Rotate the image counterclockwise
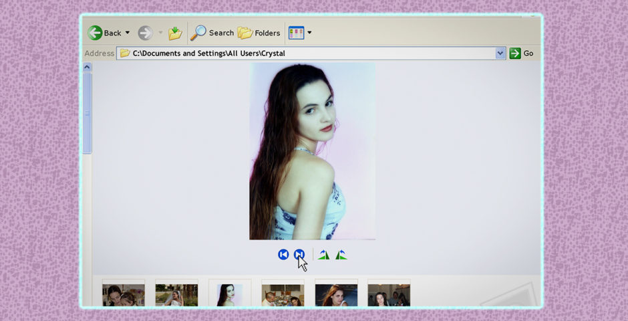 click(341, 255)
